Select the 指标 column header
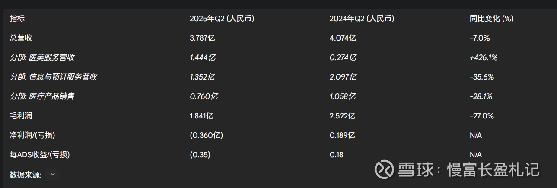The height and width of the screenshot is (188, 557). [17, 19]
